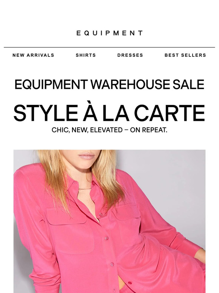This screenshot has height=293, width=219.
Task: Select the SHIRTS navigation item
Action: click(x=86, y=55)
